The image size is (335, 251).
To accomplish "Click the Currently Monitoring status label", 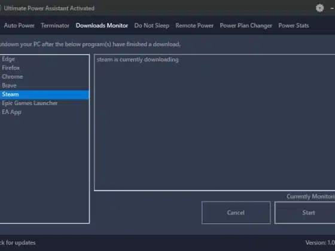I will (x=310, y=197).
